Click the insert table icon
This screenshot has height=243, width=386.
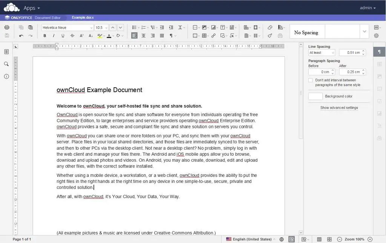[x=204, y=36]
